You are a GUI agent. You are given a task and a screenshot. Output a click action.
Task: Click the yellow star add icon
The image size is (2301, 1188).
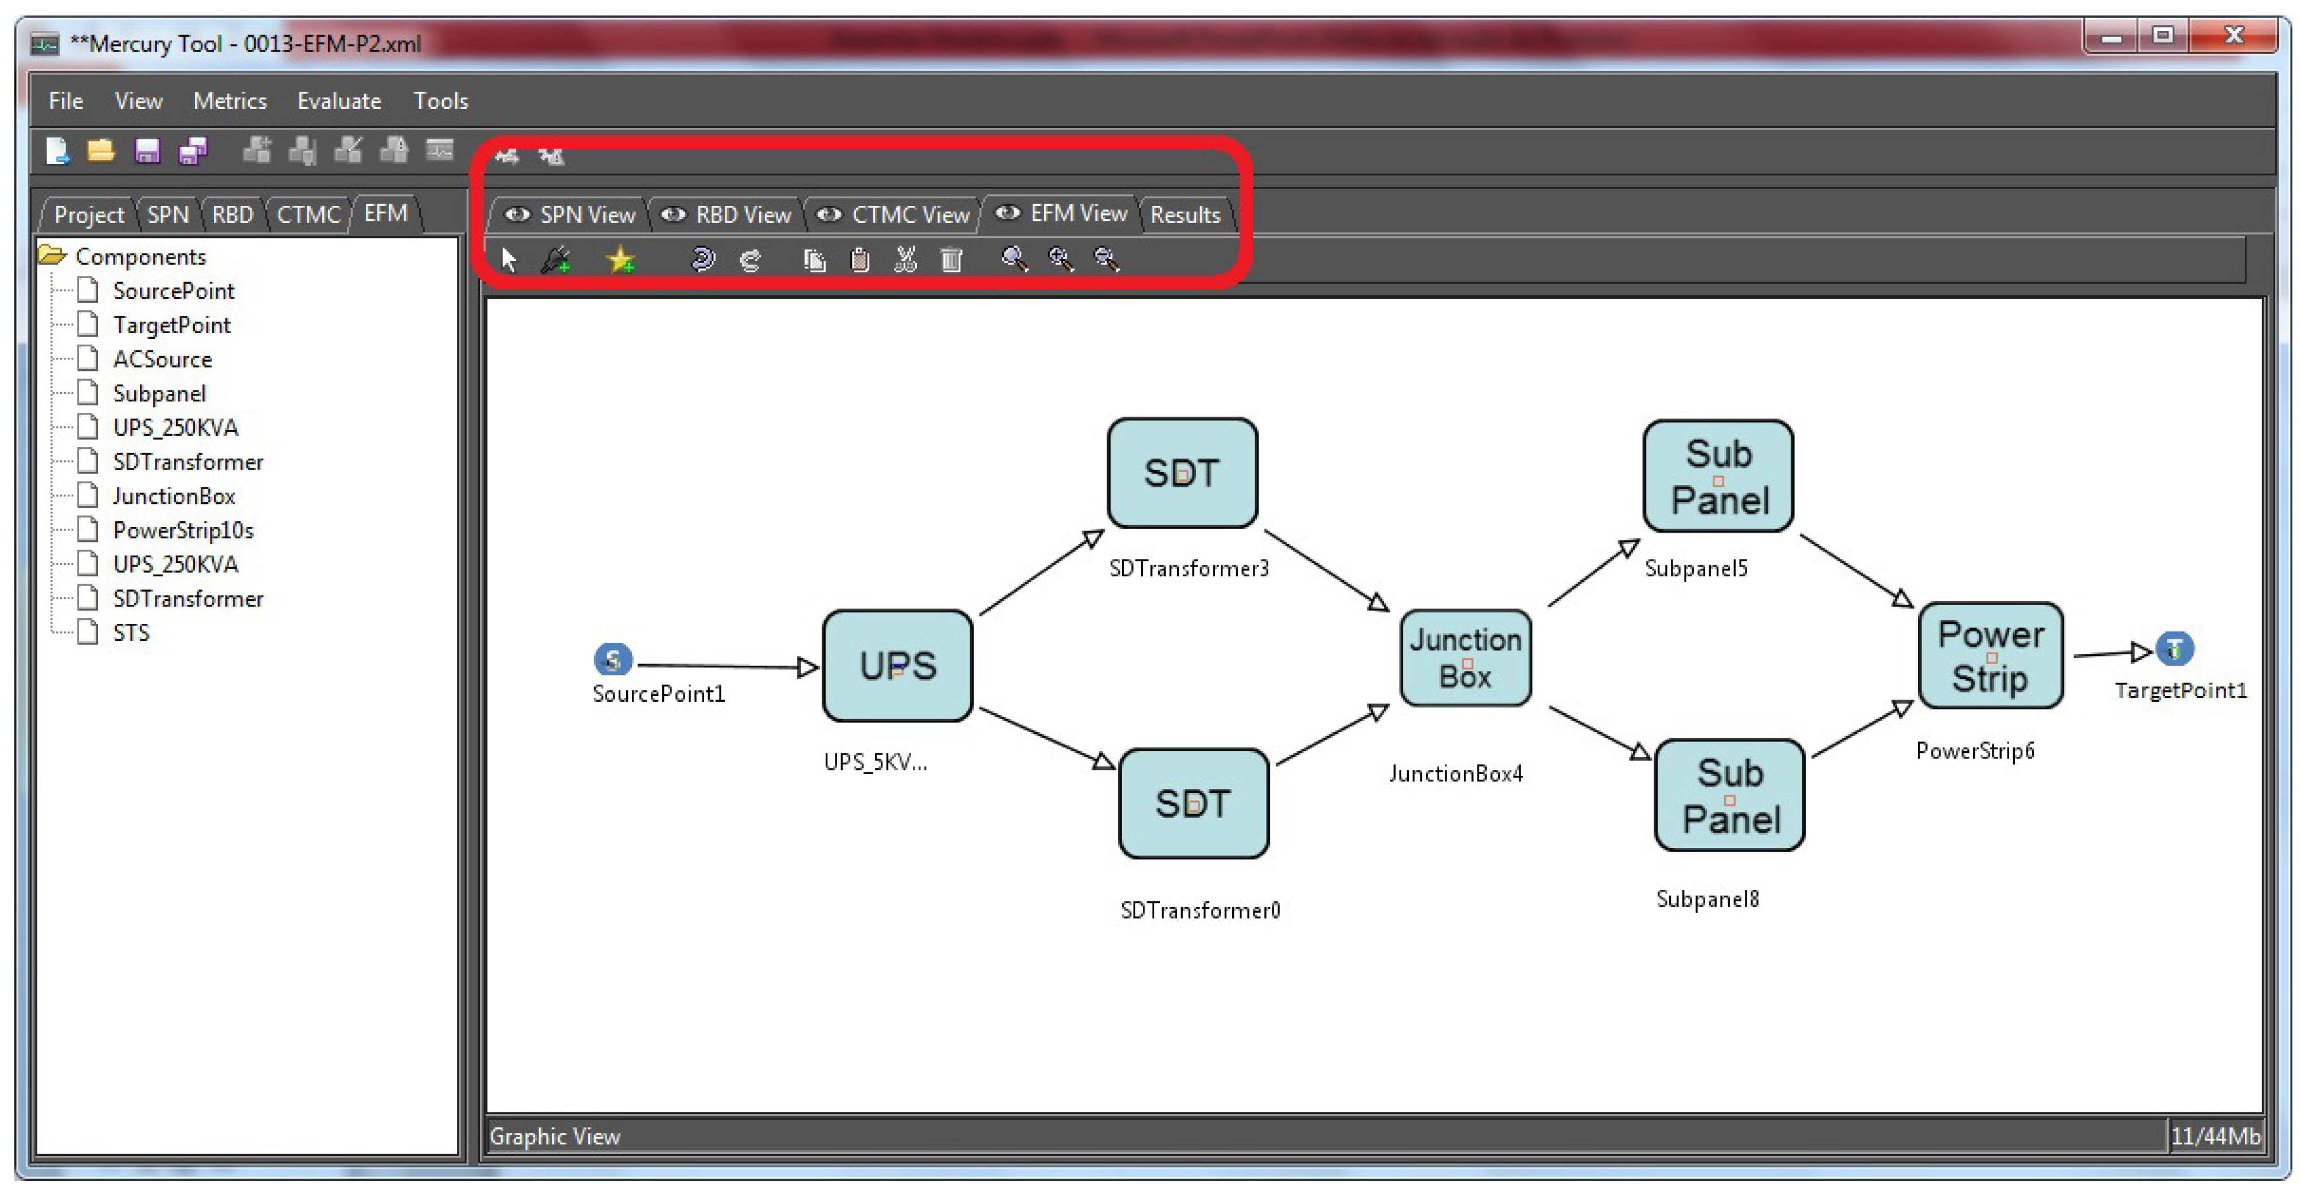(x=620, y=260)
